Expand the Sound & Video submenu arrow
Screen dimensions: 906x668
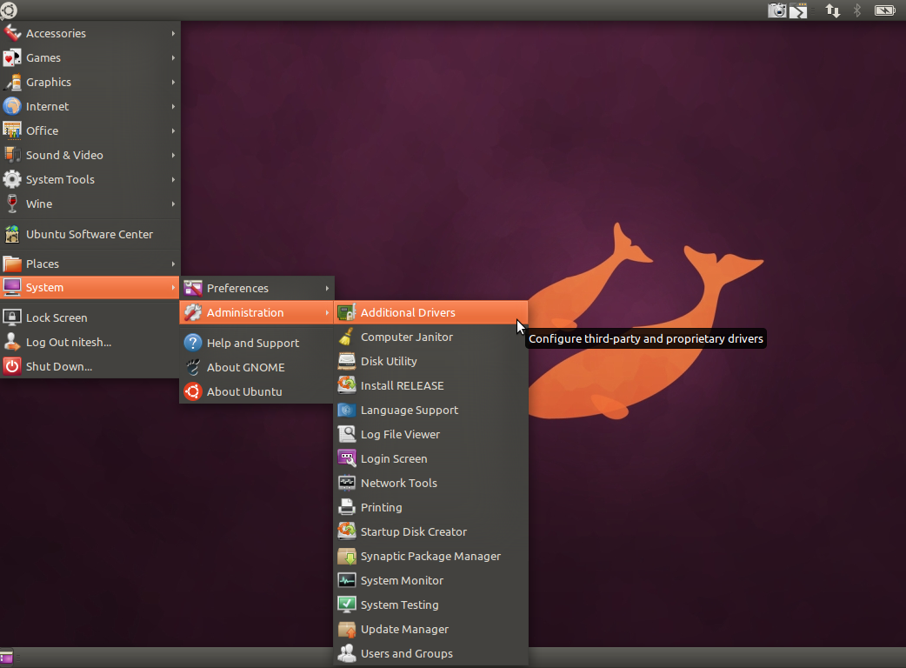pos(173,155)
